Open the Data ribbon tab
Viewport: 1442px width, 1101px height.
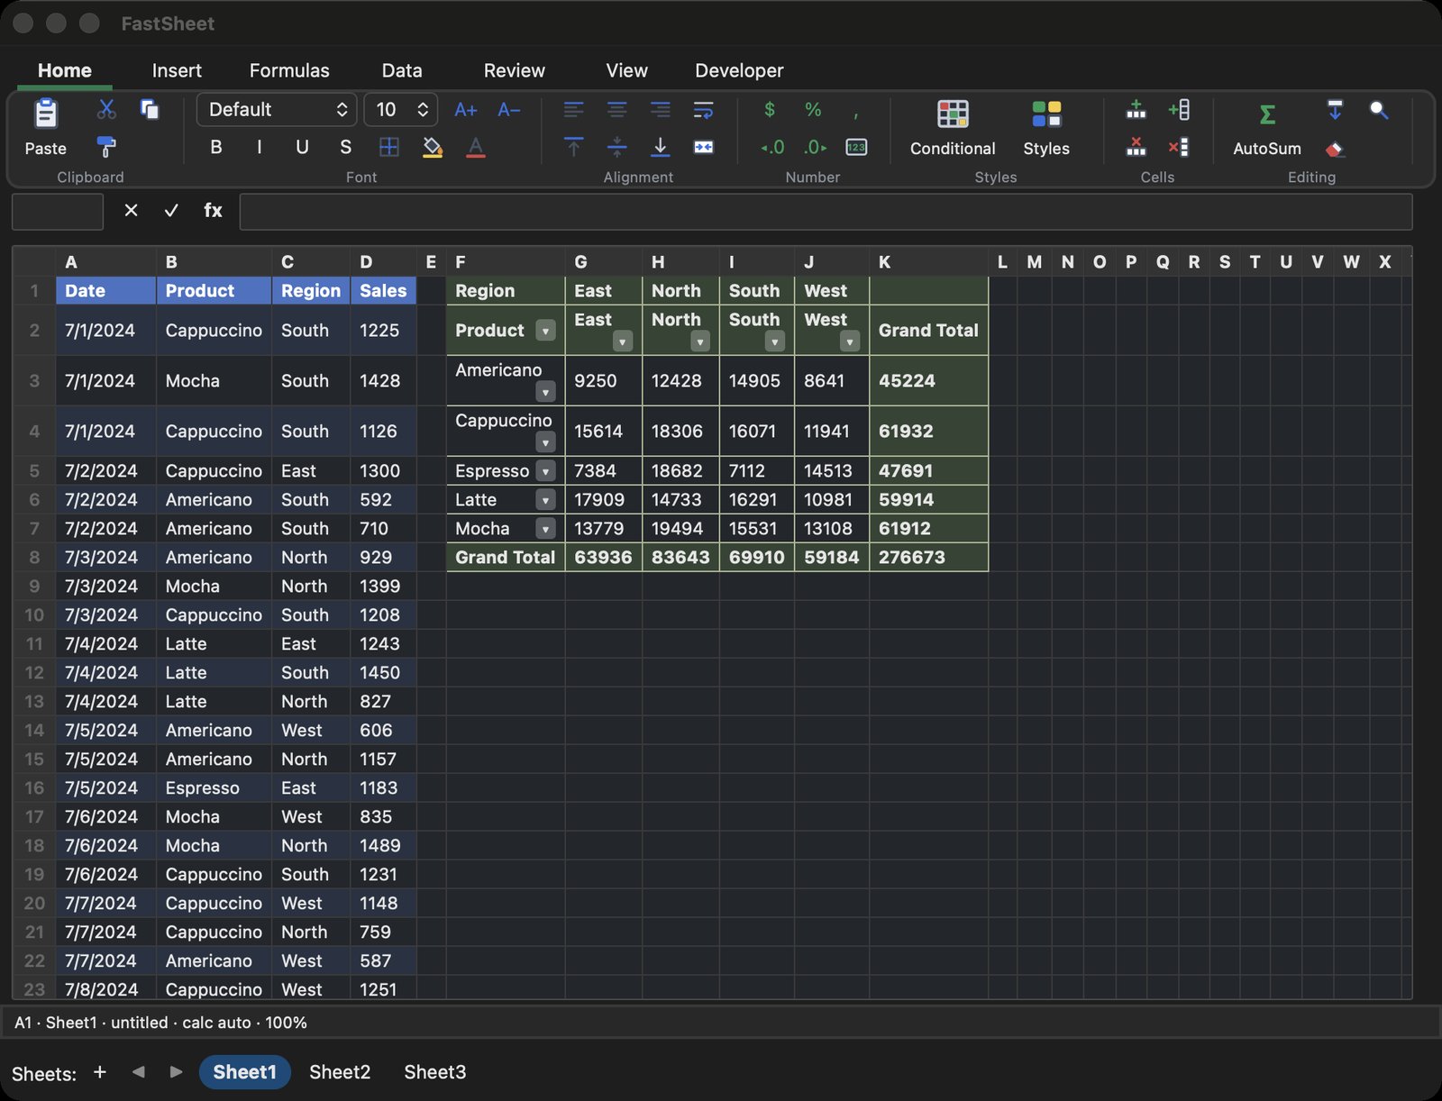pyautogui.click(x=402, y=70)
